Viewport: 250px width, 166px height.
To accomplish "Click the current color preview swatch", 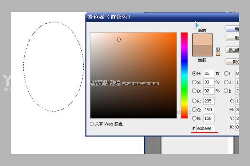I will click(202, 51).
